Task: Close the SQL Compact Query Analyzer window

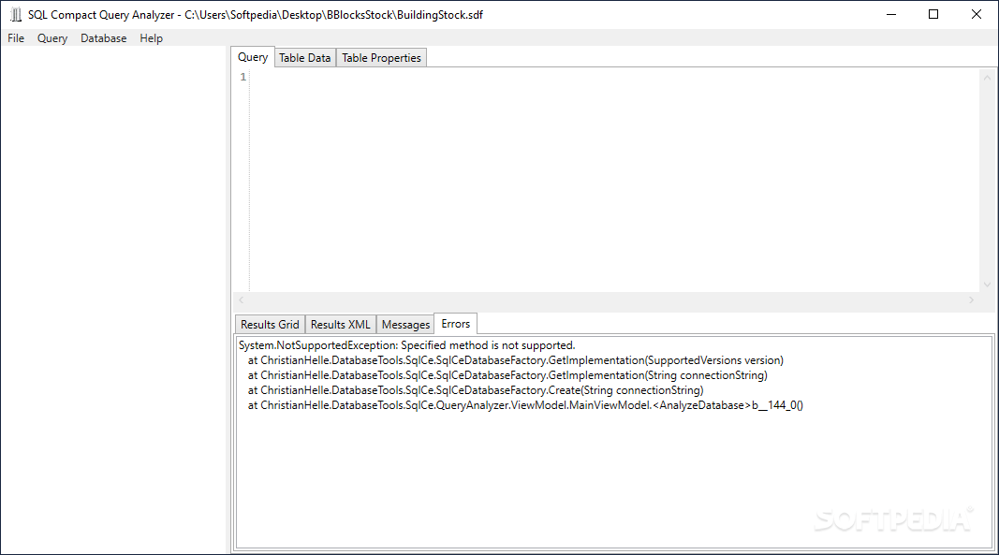Action: click(977, 15)
